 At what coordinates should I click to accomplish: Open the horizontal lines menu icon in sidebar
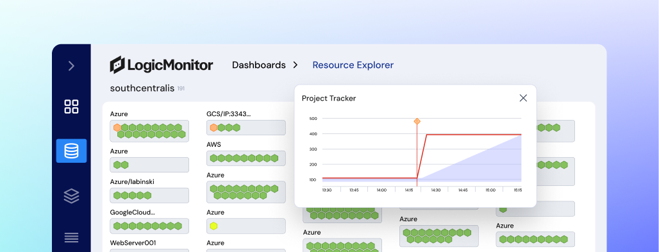[x=71, y=237]
